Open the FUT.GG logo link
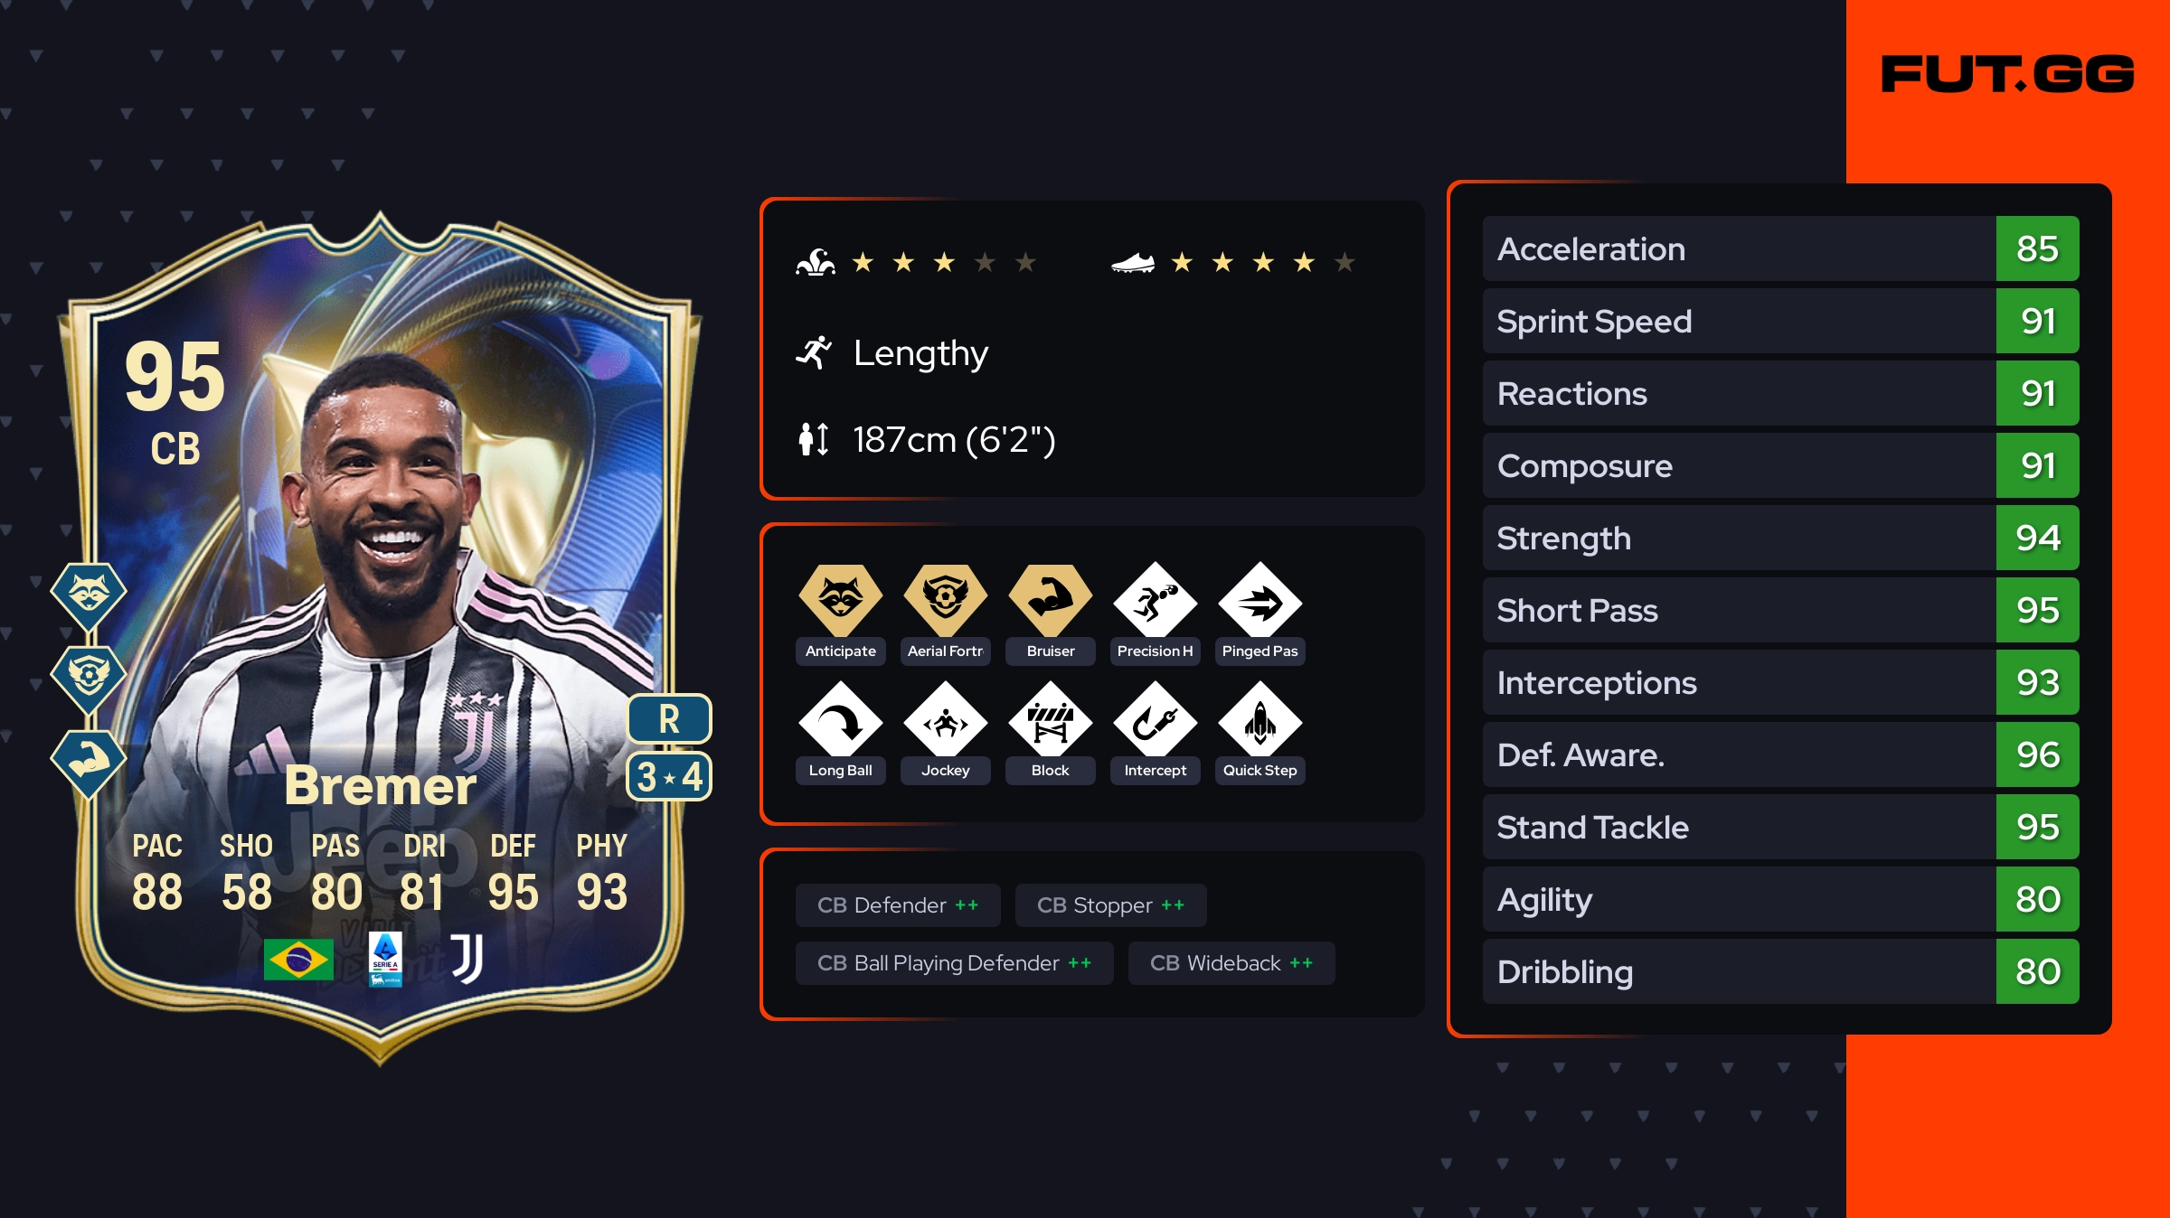The height and width of the screenshot is (1218, 2170). coord(2007,74)
